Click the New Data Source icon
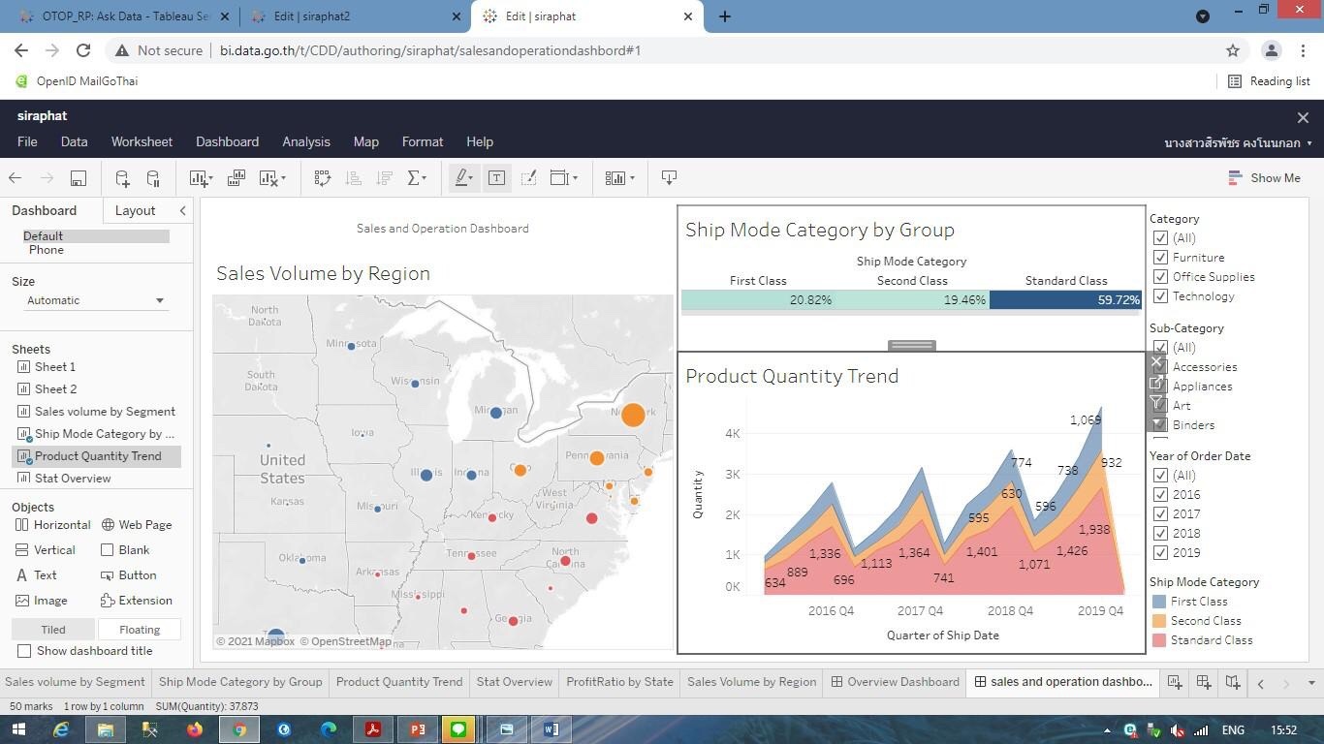 coord(122,178)
